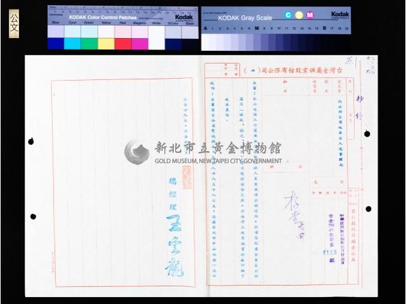The image size is (406, 304).
Task: Pick the red Kodak color patch
Action: [x=123, y=44]
